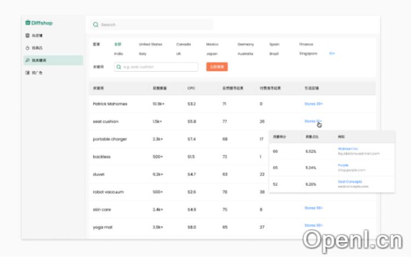411x257 pixels.
Task: Click the magnifier icon inside the keyword field
Action: coord(119,67)
